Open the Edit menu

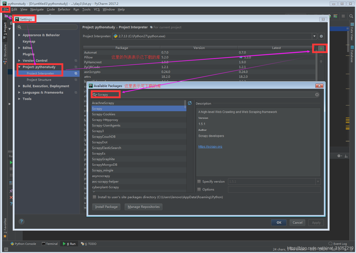click(x=14, y=9)
